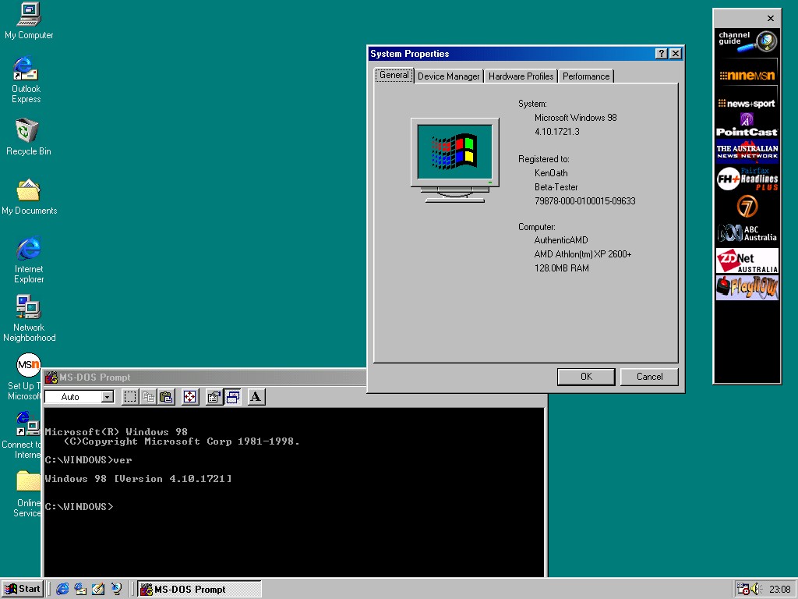Toggle Full screen in MS-DOS toolbar
Screen dimensions: 798x599
(190, 397)
